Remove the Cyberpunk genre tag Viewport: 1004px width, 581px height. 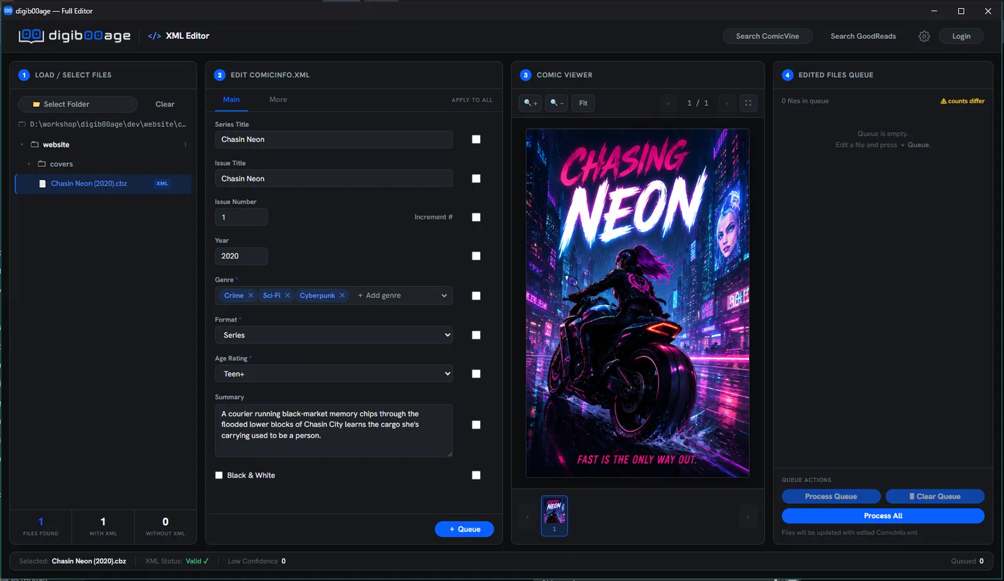point(342,296)
